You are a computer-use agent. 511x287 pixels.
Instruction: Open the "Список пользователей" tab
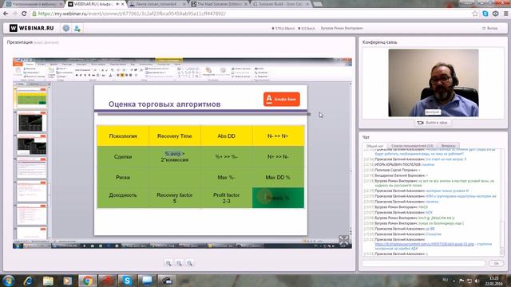412,146
